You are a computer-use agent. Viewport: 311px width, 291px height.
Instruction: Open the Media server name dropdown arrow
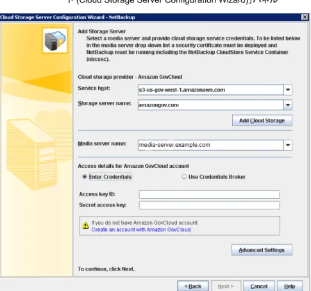tap(288, 145)
